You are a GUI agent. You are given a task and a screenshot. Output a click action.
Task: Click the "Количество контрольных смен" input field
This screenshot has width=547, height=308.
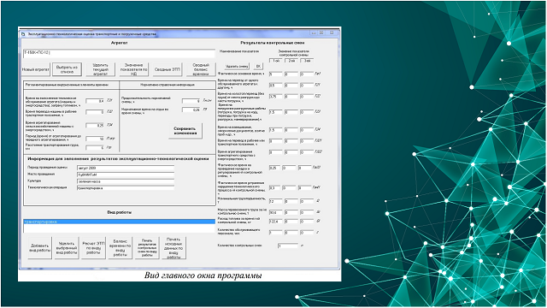(288, 246)
